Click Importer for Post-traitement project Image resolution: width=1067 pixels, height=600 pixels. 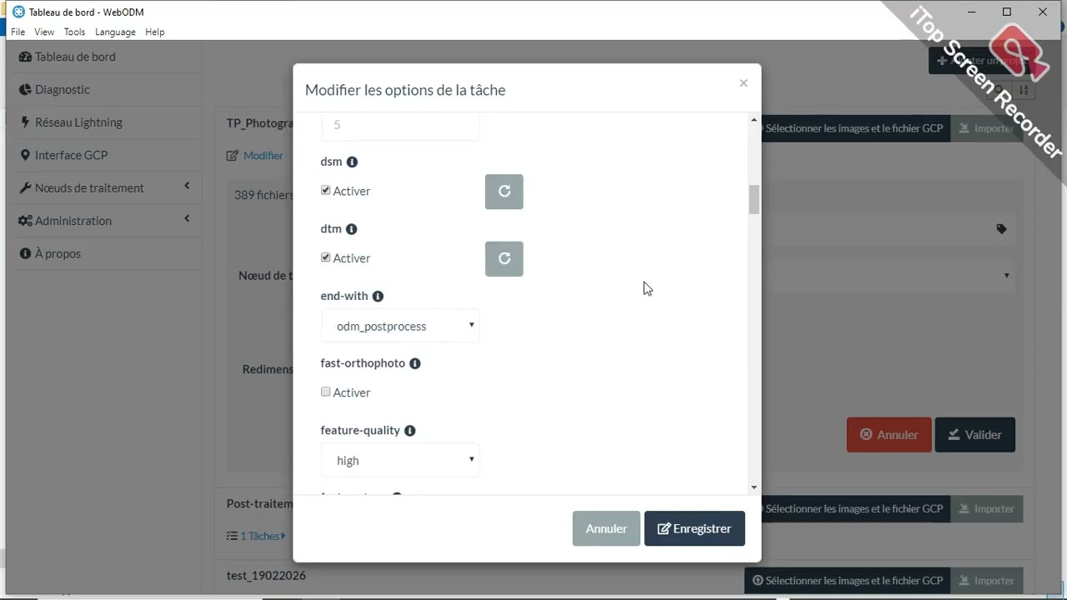(x=987, y=508)
